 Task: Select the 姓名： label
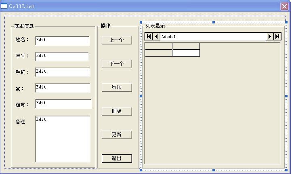coord(22,40)
